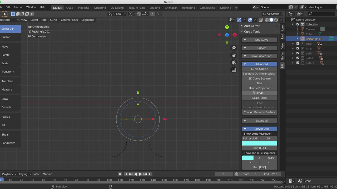Click the pan hand viewport icon
Viewport: 337px width, 189px height.
pyautogui.click(x=234, y=55)
